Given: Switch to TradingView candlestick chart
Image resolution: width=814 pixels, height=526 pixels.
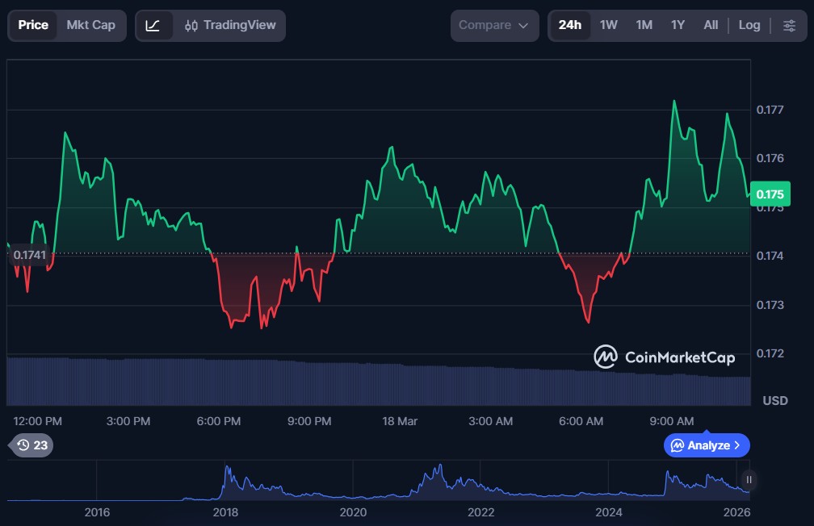Looking at the screenshot, I should click(230, 25).
